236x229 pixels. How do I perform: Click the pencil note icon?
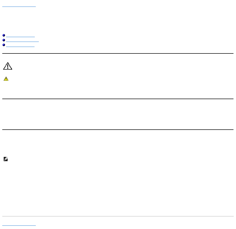6,159
